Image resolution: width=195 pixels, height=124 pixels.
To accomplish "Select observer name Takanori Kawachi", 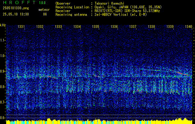I will tap(109, 3).
